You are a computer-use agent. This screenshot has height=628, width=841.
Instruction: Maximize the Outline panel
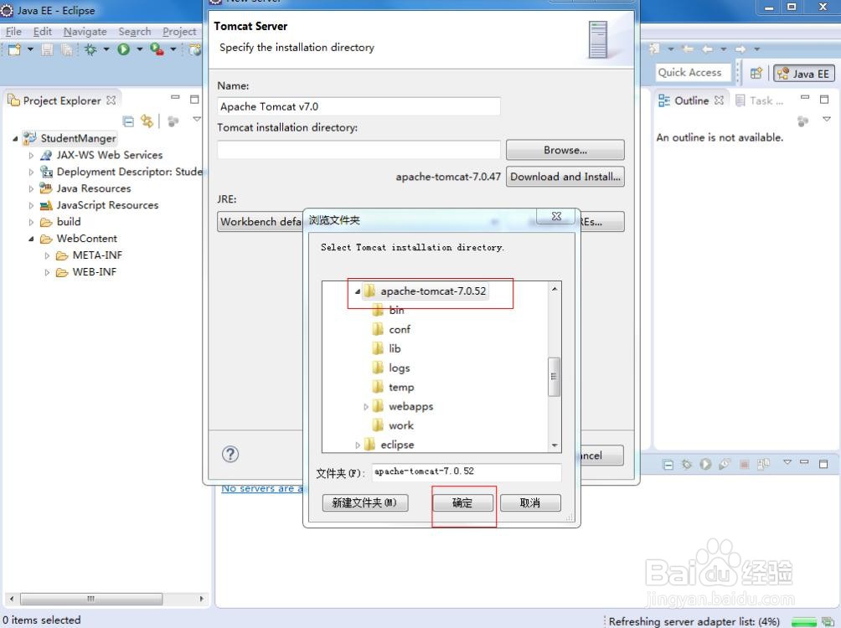[x=824, y=99]
